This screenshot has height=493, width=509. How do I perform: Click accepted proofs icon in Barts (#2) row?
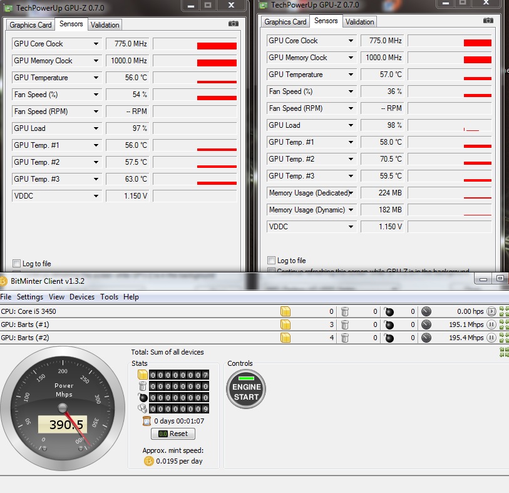[285, 338]
